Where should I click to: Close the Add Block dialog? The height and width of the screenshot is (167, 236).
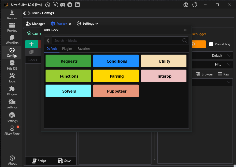(185, 30)
